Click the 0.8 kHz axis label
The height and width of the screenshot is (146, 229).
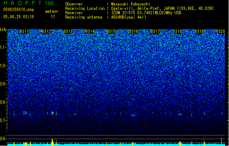[3, 102]
